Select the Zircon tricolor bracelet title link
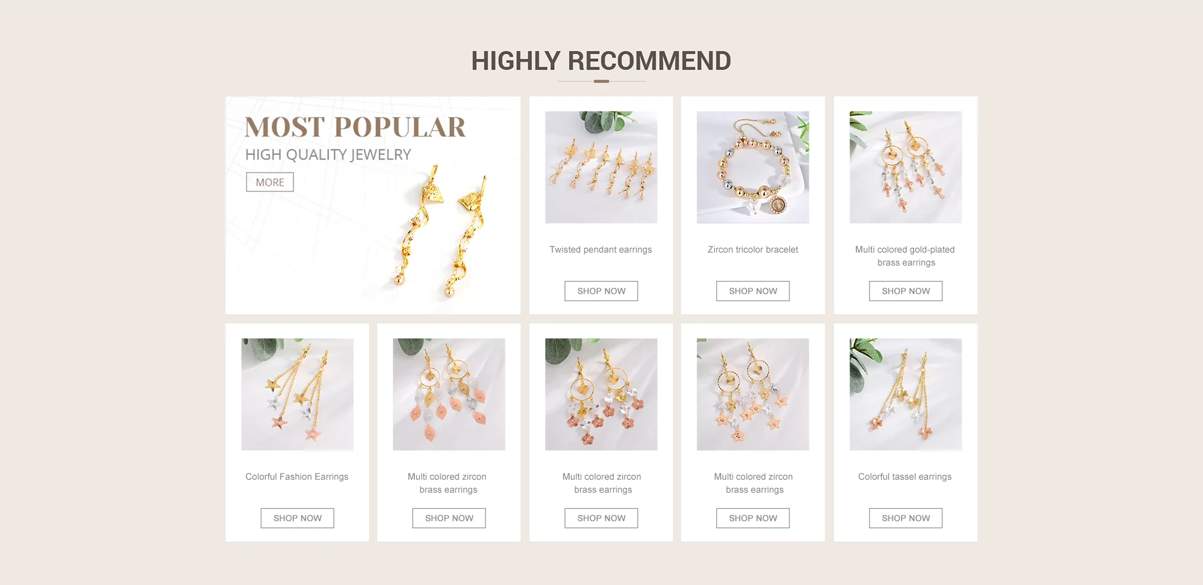This screenshot has width=1203, height=585. pyautogui.click(x=753, y=250)
